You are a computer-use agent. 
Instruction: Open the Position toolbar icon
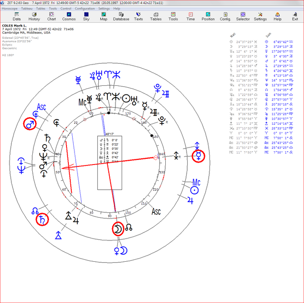(x=208, y=17)
